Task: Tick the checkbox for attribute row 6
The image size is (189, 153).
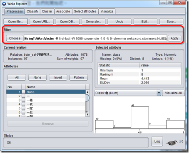Action: click(x=23, y=112)
